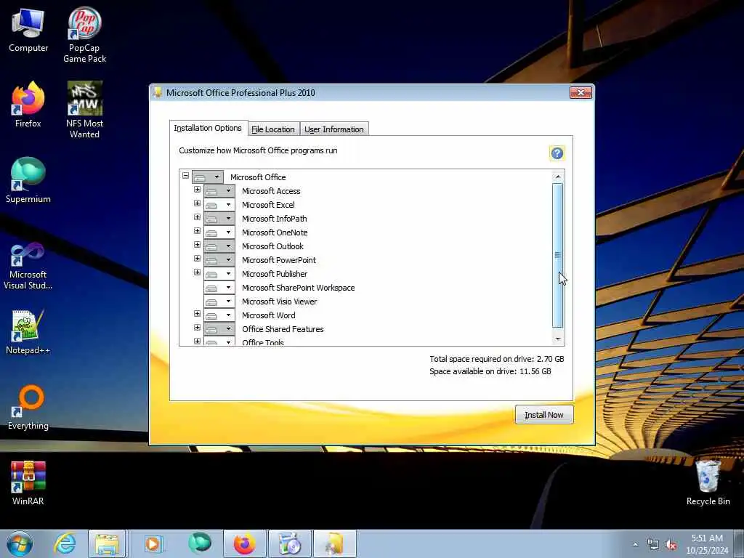
Task: Launch the WinRAR desktop shortcut
Action: point(28,483)
